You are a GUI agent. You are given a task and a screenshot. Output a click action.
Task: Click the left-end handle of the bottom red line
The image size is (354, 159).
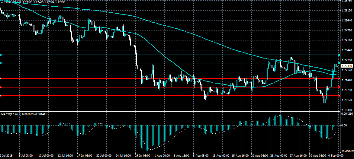[x=1, y=96]
